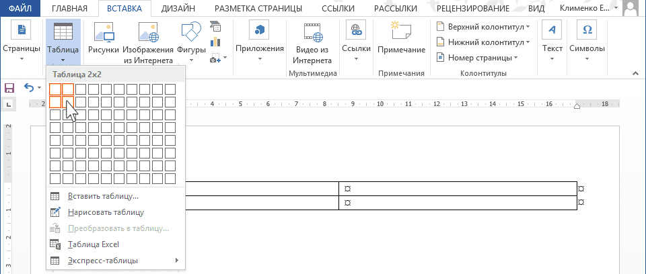Open the ФАЙЛ tab
The image size is (646, 274).
[21, 8]
